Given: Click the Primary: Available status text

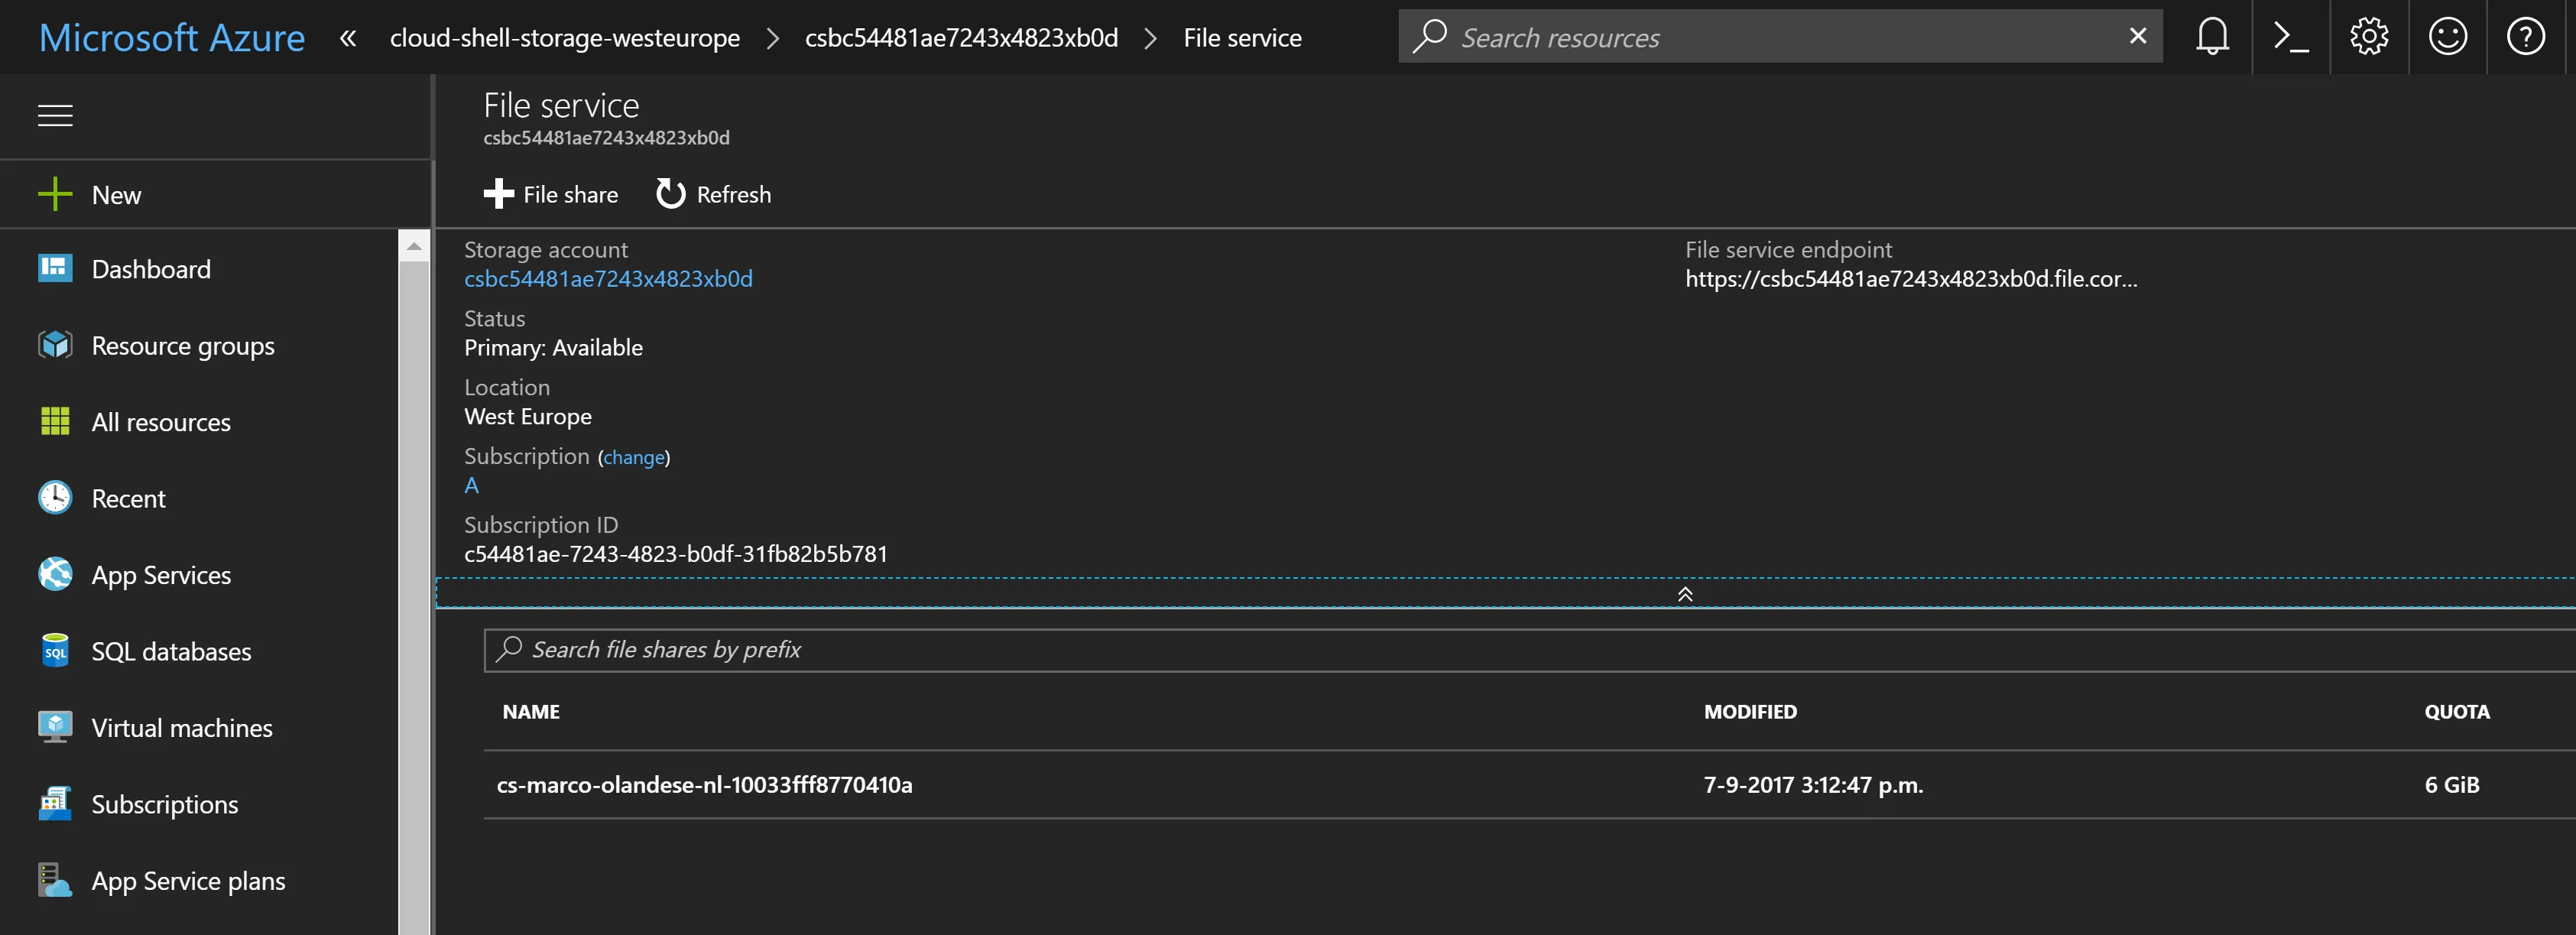Looking at the screenshot, I should click(553, 348).
